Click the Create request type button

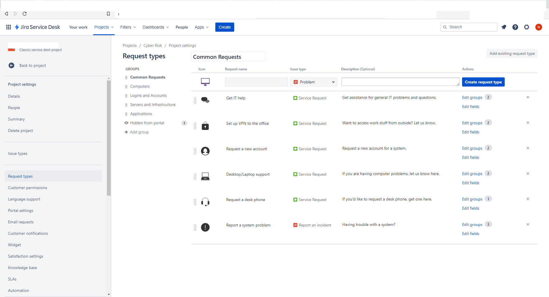point(483,82)
